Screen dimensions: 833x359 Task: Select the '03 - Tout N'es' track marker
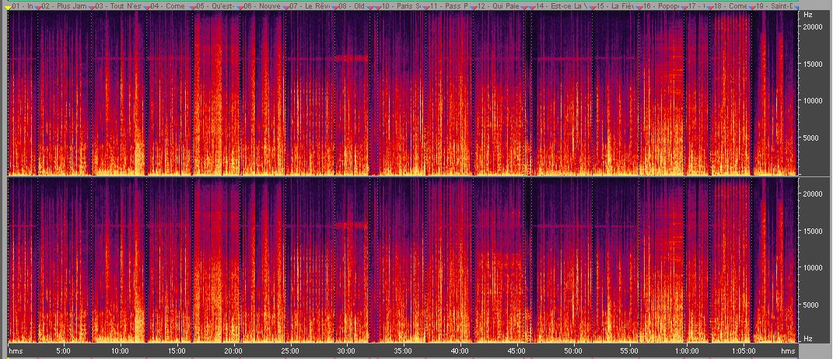pyautogui.click(x=118, y=6)
